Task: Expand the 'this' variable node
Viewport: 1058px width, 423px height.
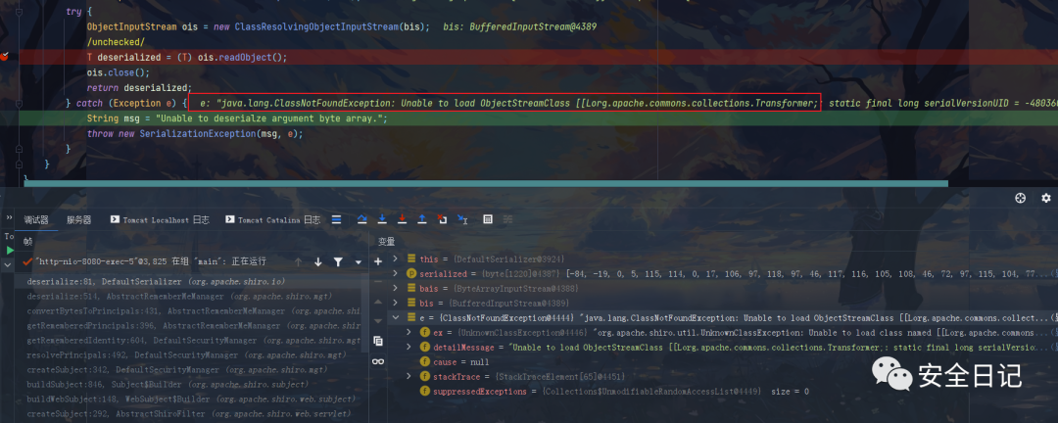Action: pyautogui.click(x=396, y=259)
